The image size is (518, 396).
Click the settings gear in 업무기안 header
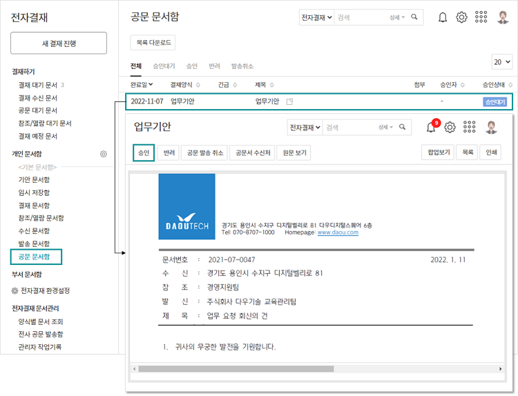point(450,127)
